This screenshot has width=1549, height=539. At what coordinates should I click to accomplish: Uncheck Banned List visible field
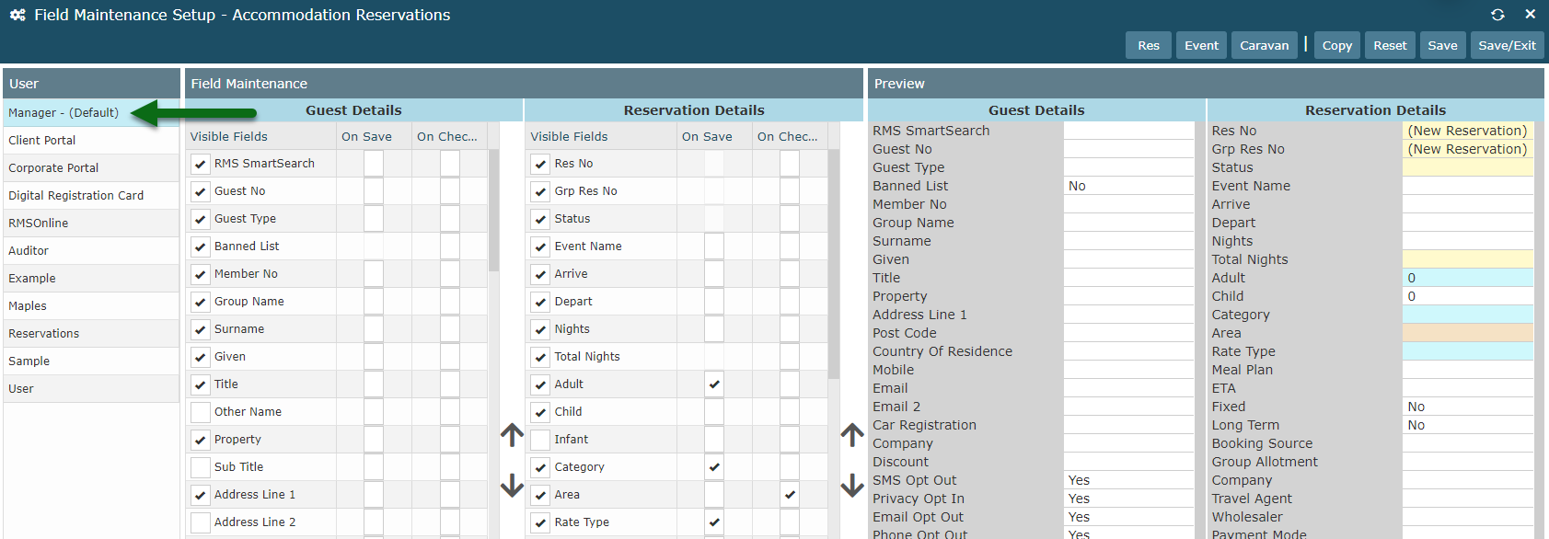201,247
